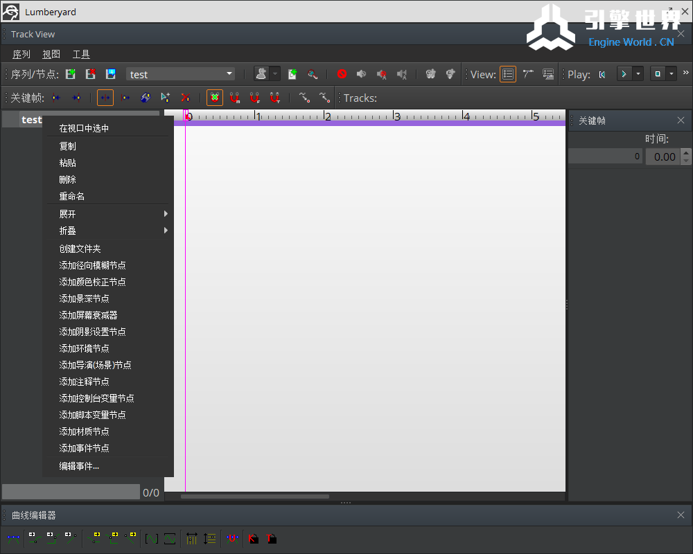The height and width of the screenshot is (554, 693).
Task: Click the speaker icon with red mark
Action: pos(382,74)
